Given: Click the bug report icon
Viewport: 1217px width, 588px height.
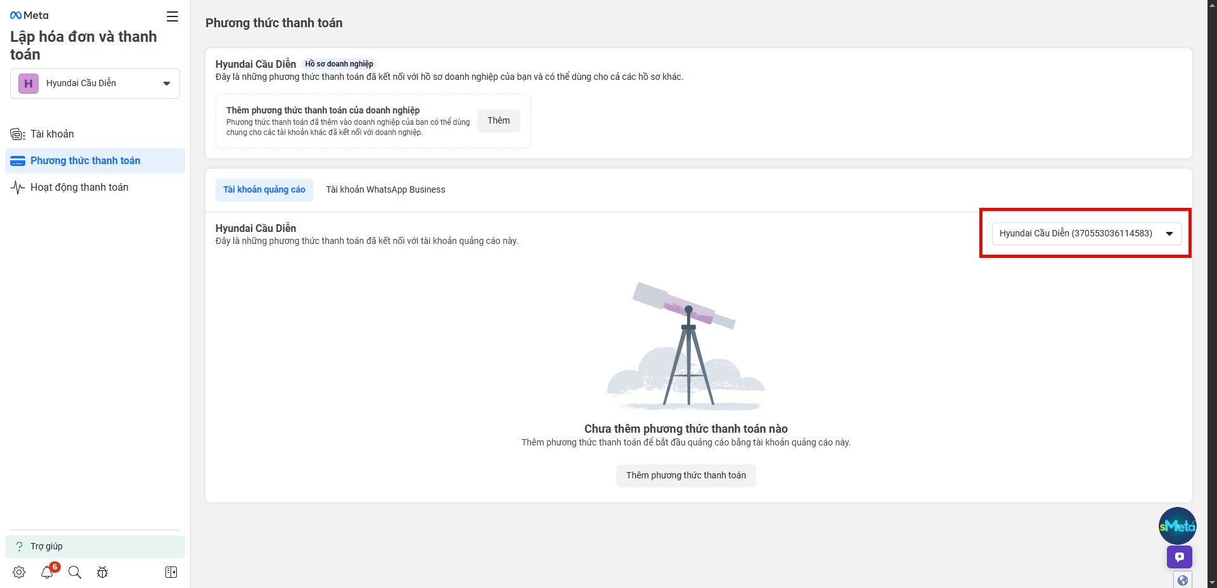Looking at the screenshot, I should point(102,572).
